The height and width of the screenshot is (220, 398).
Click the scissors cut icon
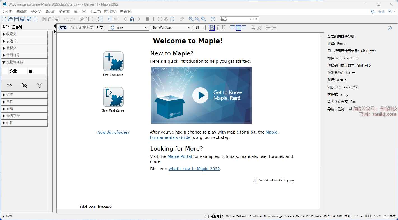(44, 19)
